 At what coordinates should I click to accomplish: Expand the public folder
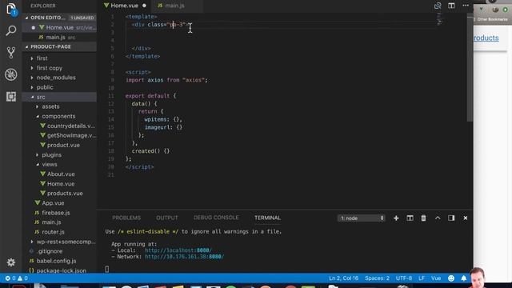coord(45,87)
